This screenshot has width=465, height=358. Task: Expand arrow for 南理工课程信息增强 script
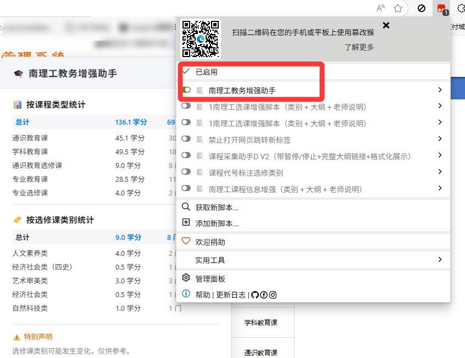pos(440,189)
